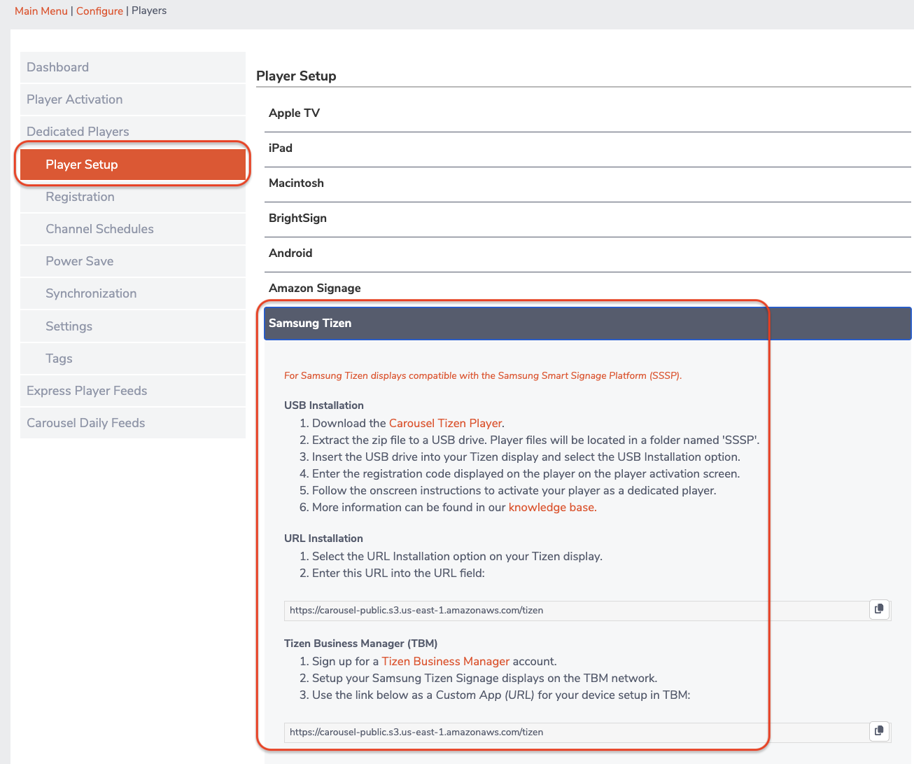Open Registration sidebar item
914x764 pixels.
133,197
